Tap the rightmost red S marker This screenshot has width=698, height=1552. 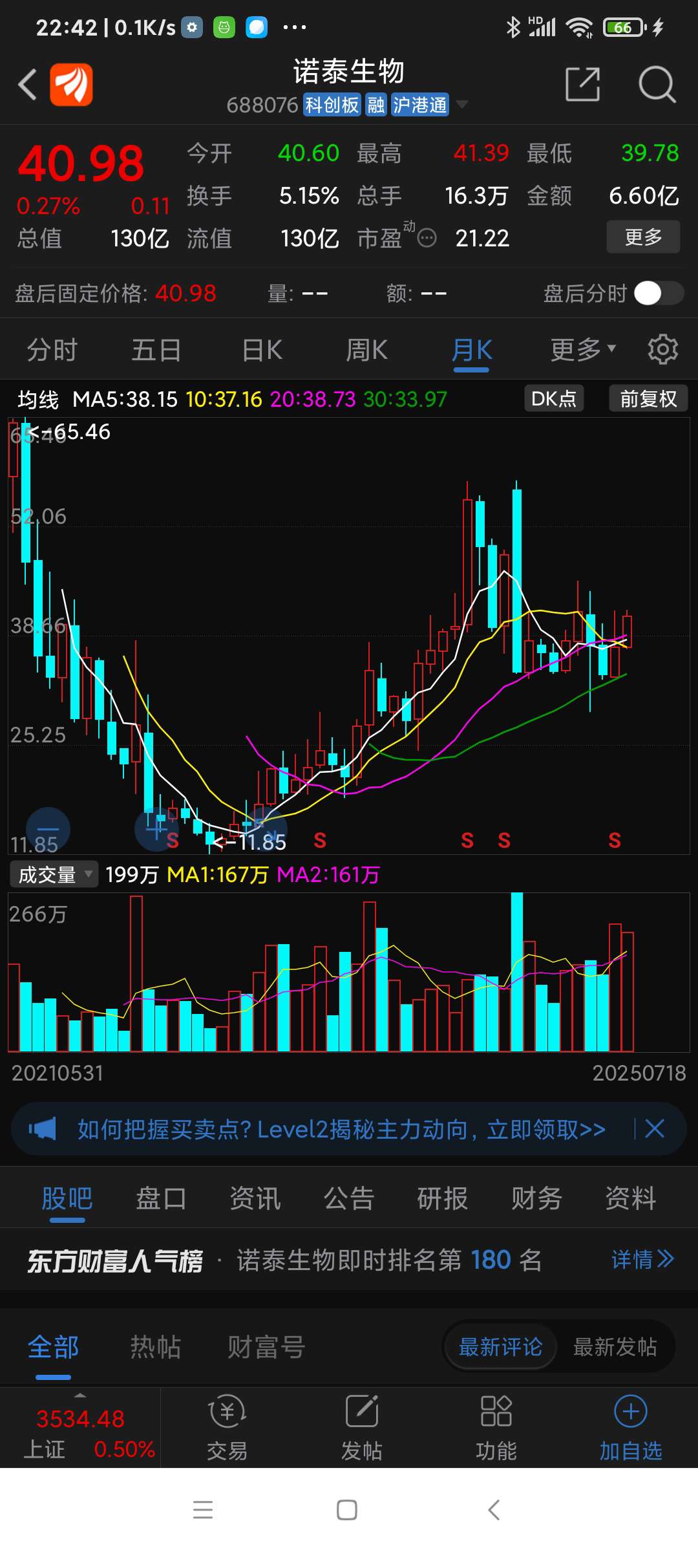[615, 840]
